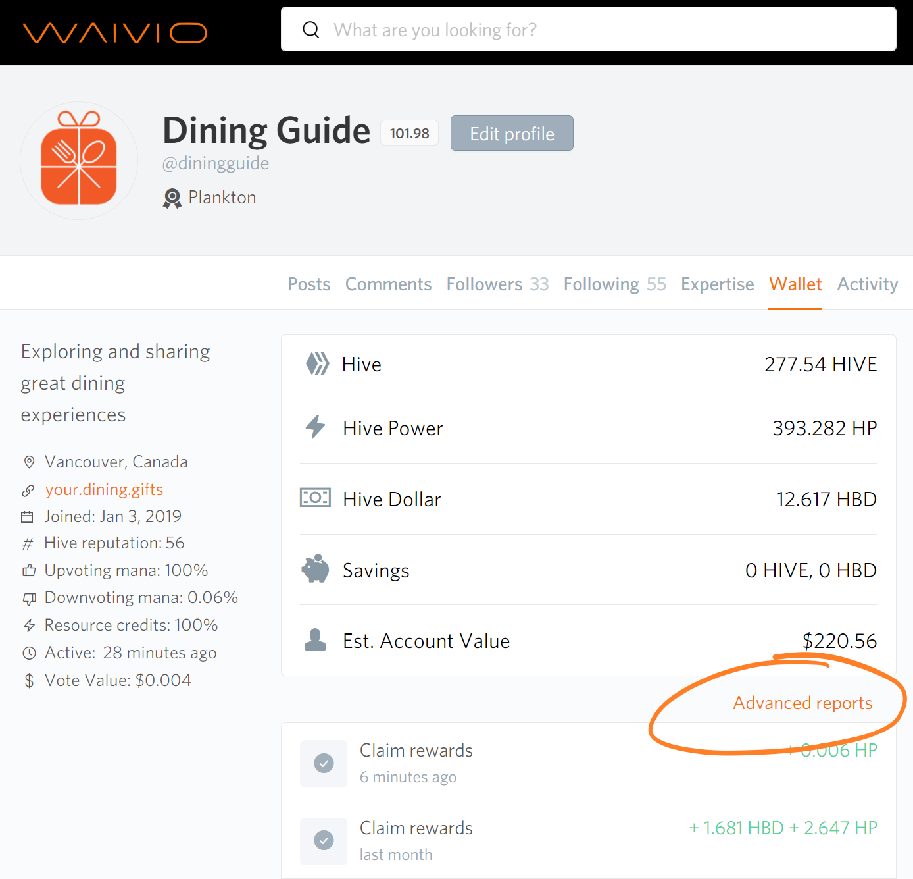Screen dimensions: 913x879
Task: Click the 'Vote Value: $0.004' text
Action: 118,680
